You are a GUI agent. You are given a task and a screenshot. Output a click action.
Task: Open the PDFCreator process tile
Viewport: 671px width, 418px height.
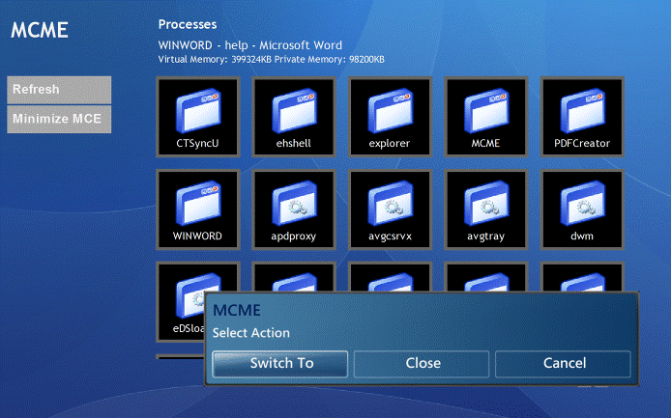click(x=582, y=117)
